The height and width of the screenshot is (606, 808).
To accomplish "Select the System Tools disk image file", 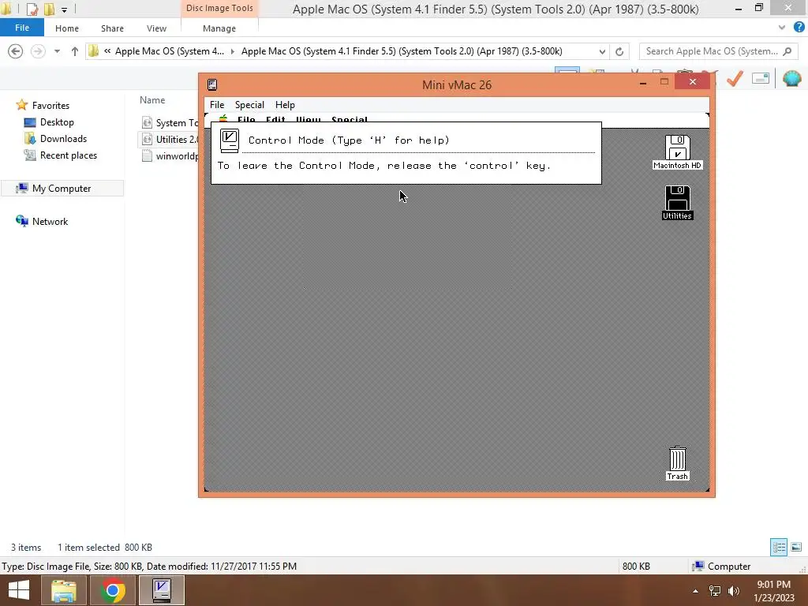I will [x=170, y=122].
